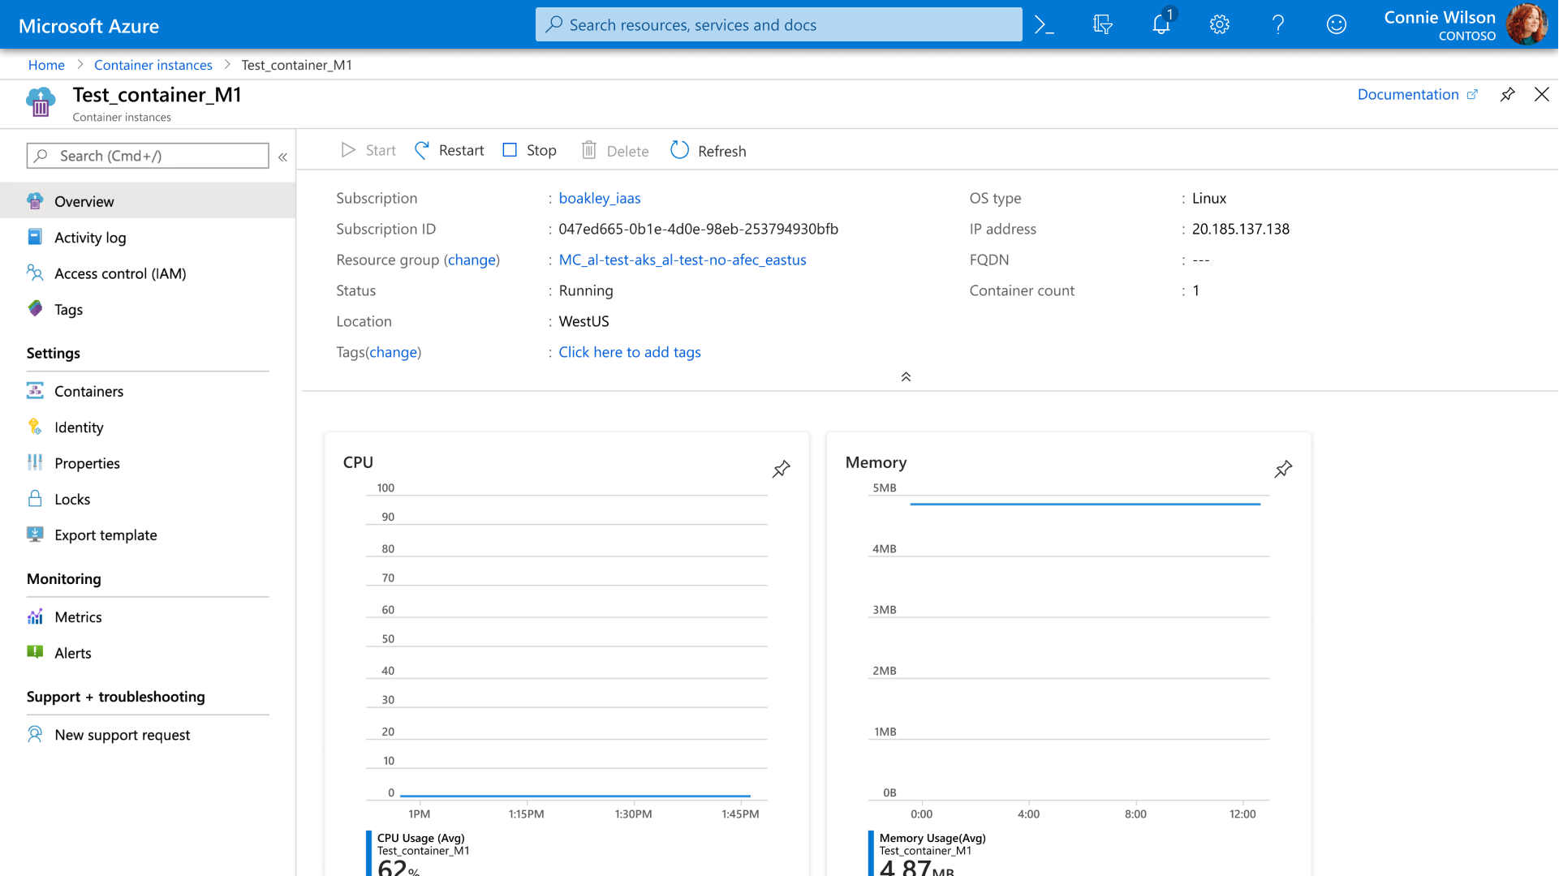1559x876 pixels.
Task: Click the WestUS location value
Action: [584, 321]
